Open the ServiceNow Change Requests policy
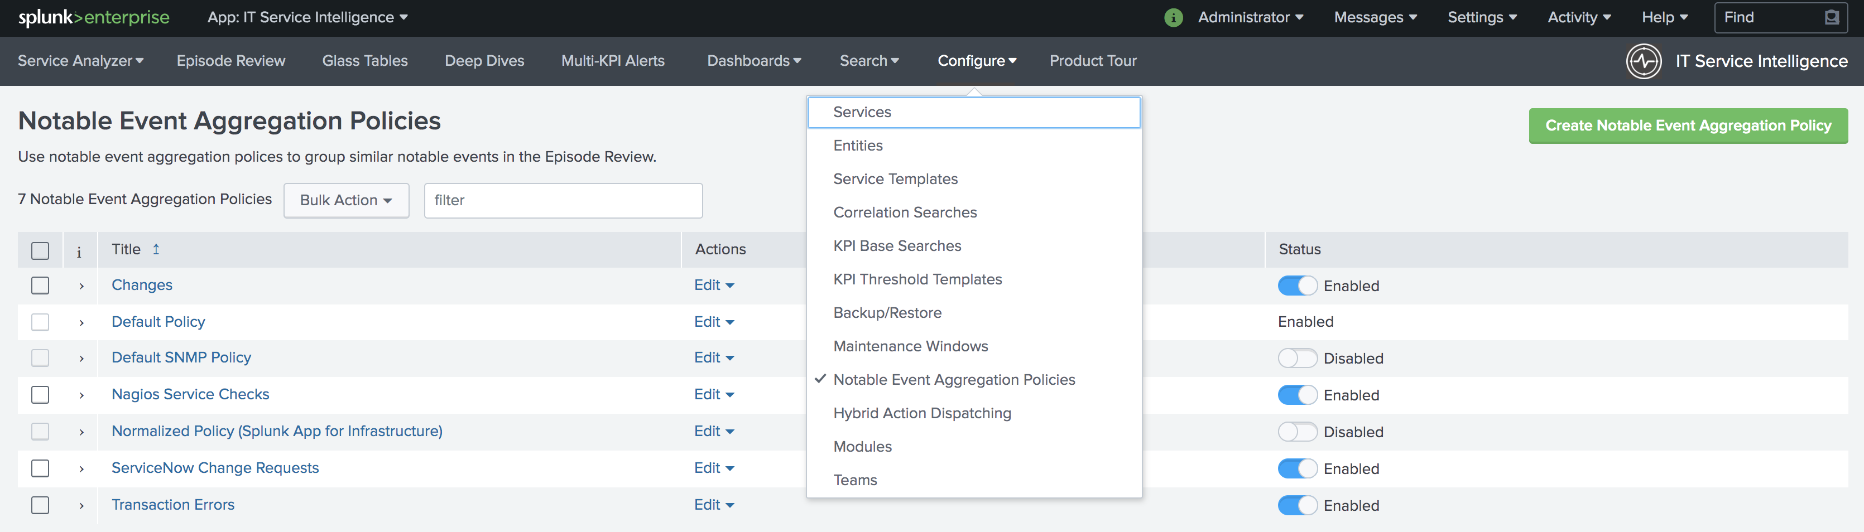 point(214,468)
